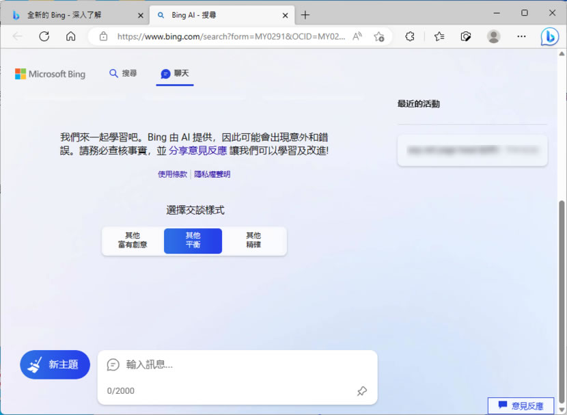The width and height of the screenshot is (567, 415).
Task: Reload the current Bing page
Action: coord(44,36)
